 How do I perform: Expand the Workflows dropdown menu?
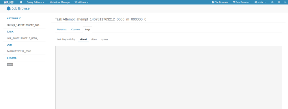click(82, 2)
